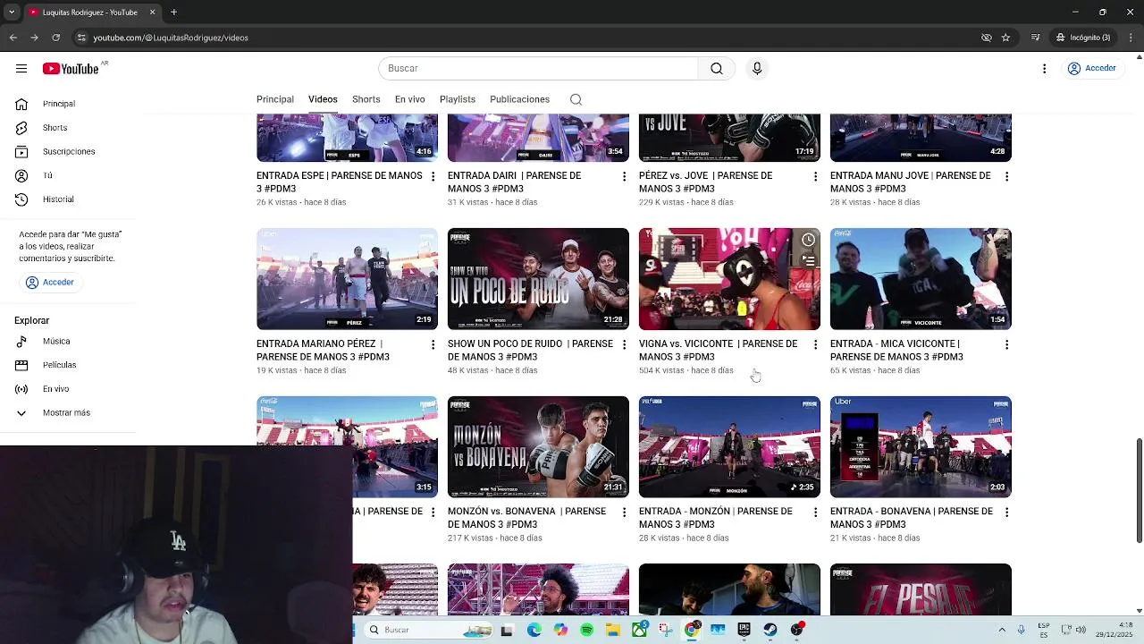Reload the page in browser toolbar
The width and height of the screenshot is (1144, 644).
(x=55, y=38)
